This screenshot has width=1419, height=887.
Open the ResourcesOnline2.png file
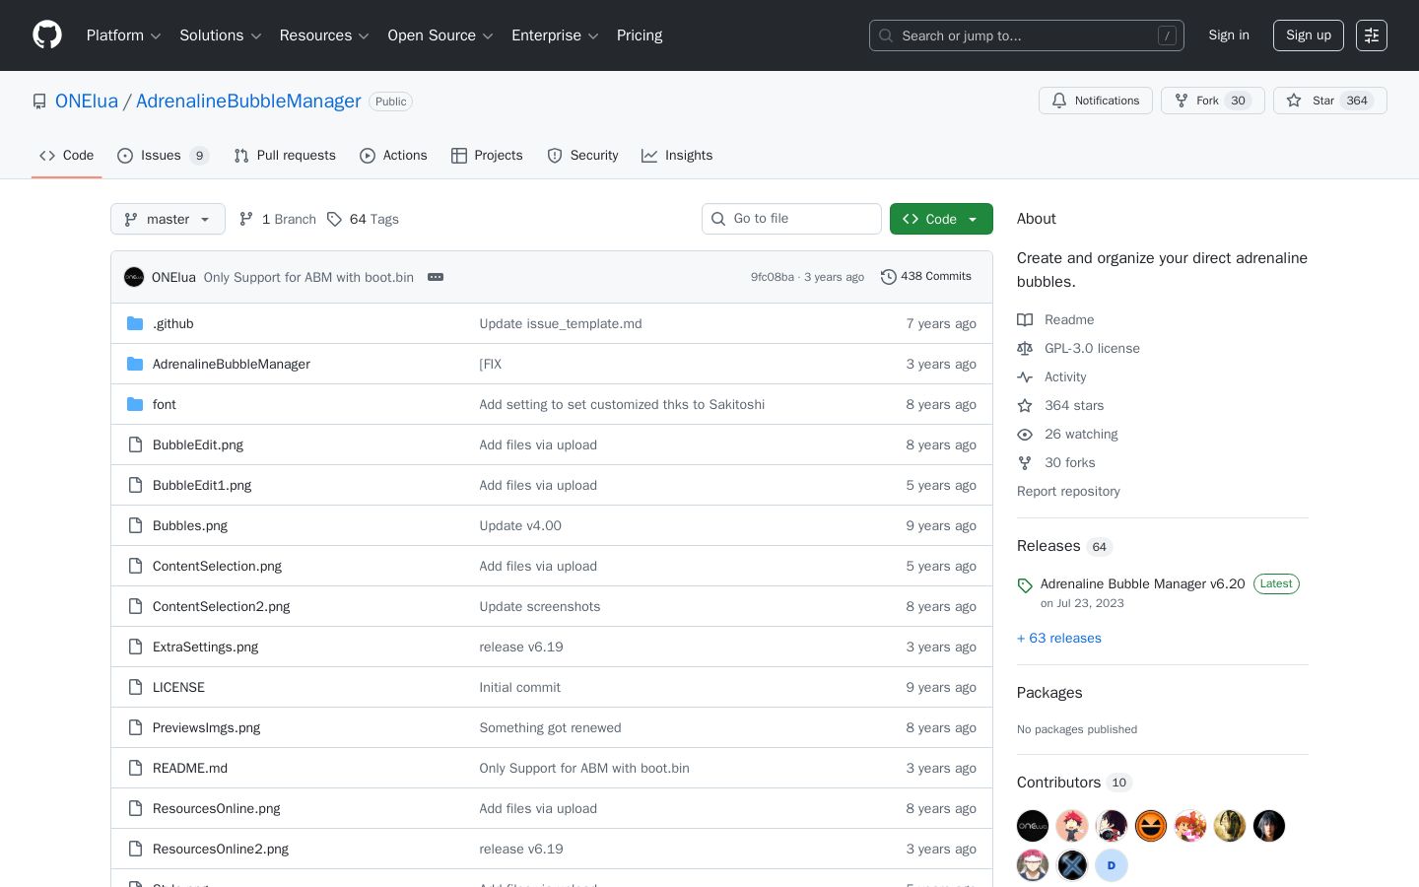(x=221, y=849)
